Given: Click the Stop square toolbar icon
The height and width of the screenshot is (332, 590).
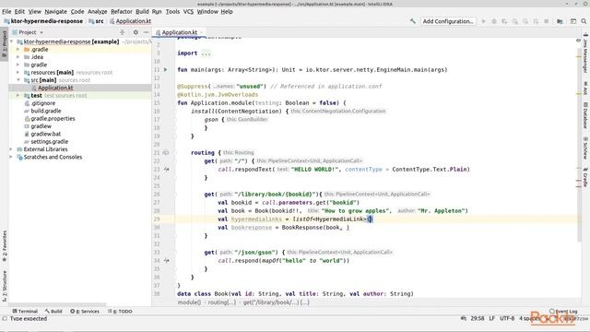Looking at the screenshot, I should tap(546, 21).
